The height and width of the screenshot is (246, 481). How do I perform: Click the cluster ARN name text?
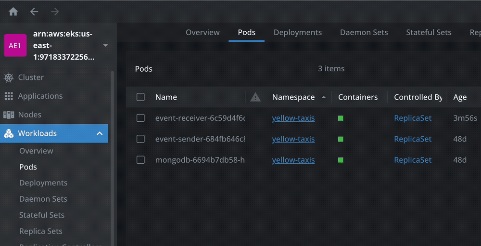(63, 45)
